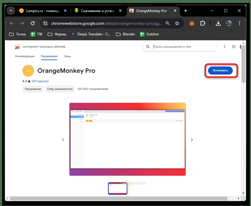Show browser downloads

(x=218, y=23)
